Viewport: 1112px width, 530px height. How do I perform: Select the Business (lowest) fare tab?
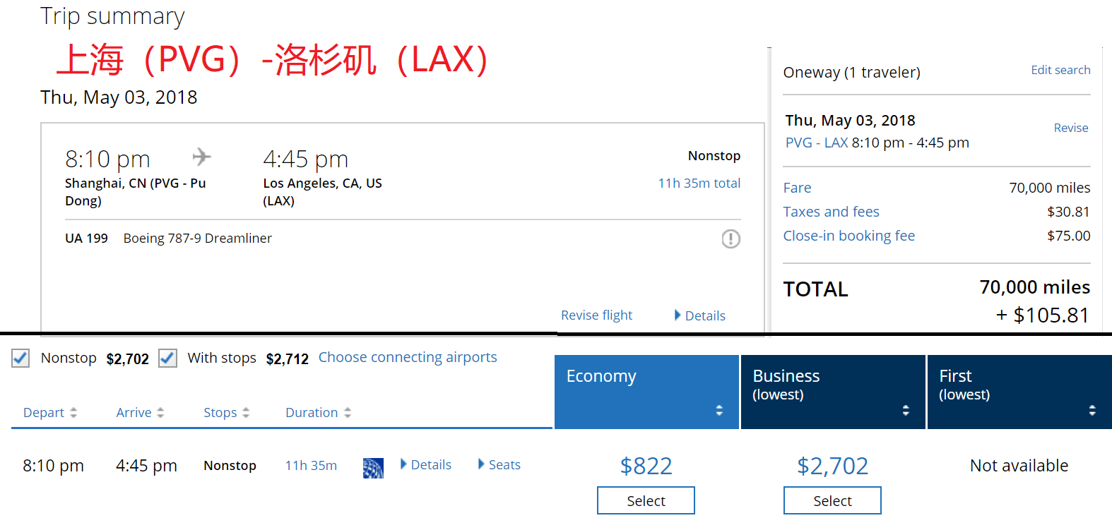click(x=833, y=392)
